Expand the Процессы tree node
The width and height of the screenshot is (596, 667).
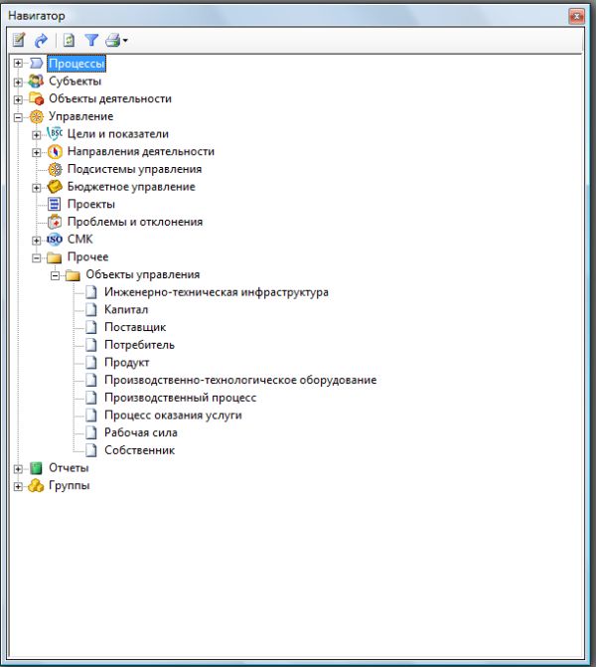click(x=18, y=64)
